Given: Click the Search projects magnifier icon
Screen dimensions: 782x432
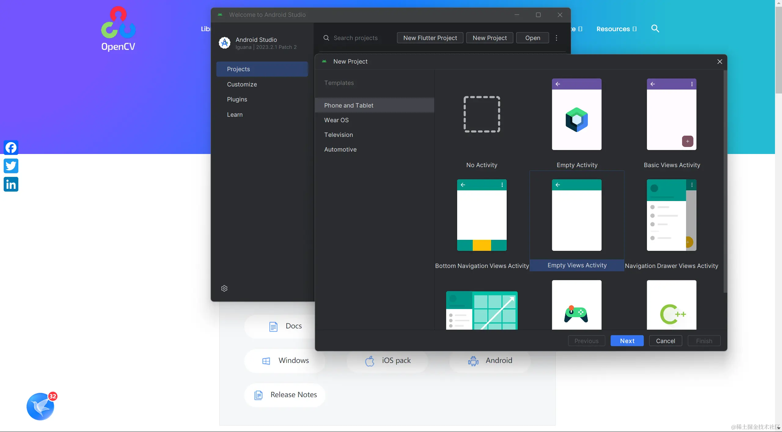Looking at the screenshot, I should (326, 38).
